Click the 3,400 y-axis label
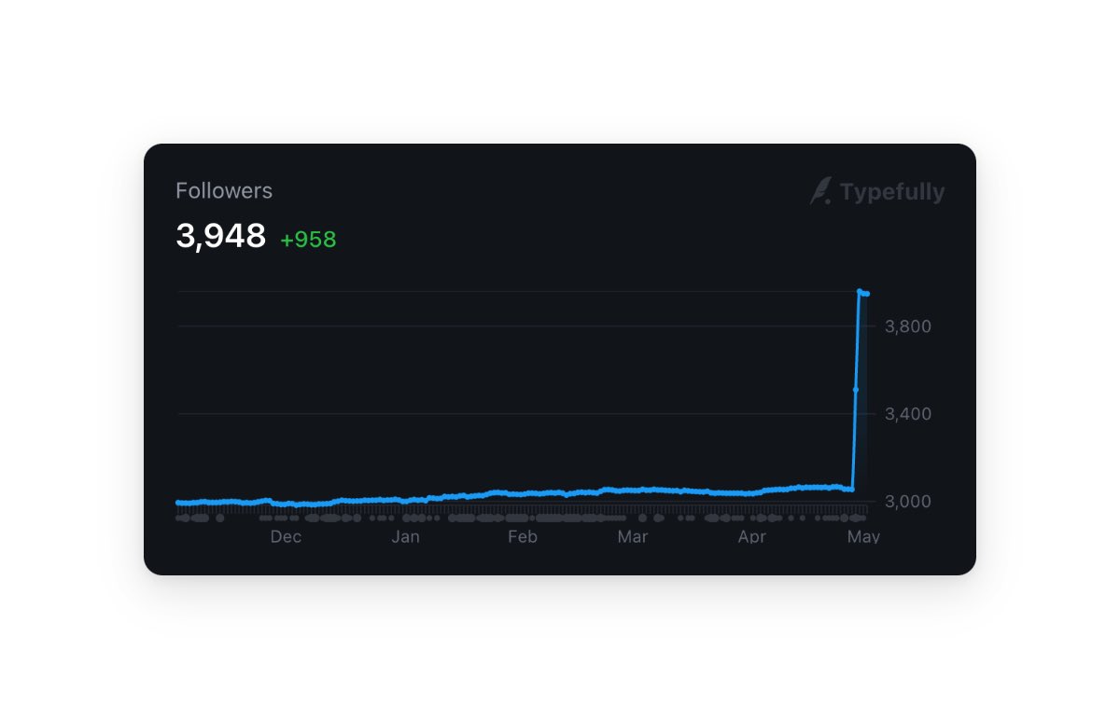 [x=908, y=414]
